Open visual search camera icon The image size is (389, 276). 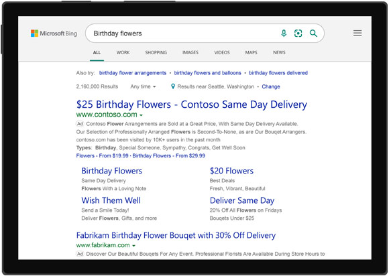pos(298,33)
